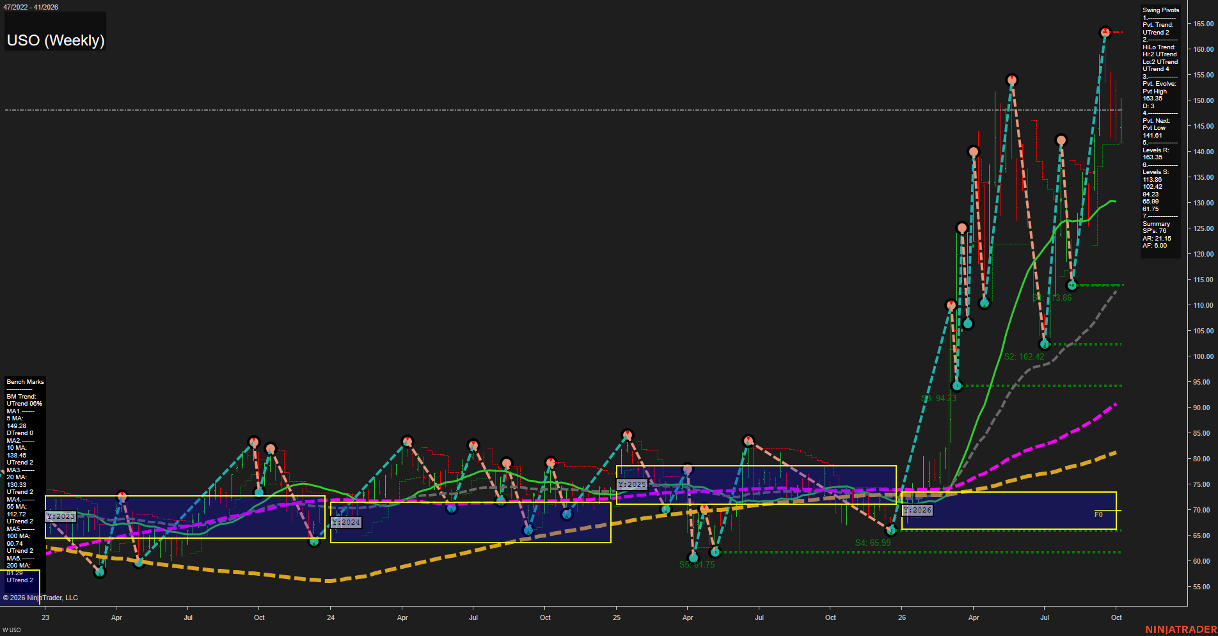Select the Y:2025 year box label

[632, 484]
